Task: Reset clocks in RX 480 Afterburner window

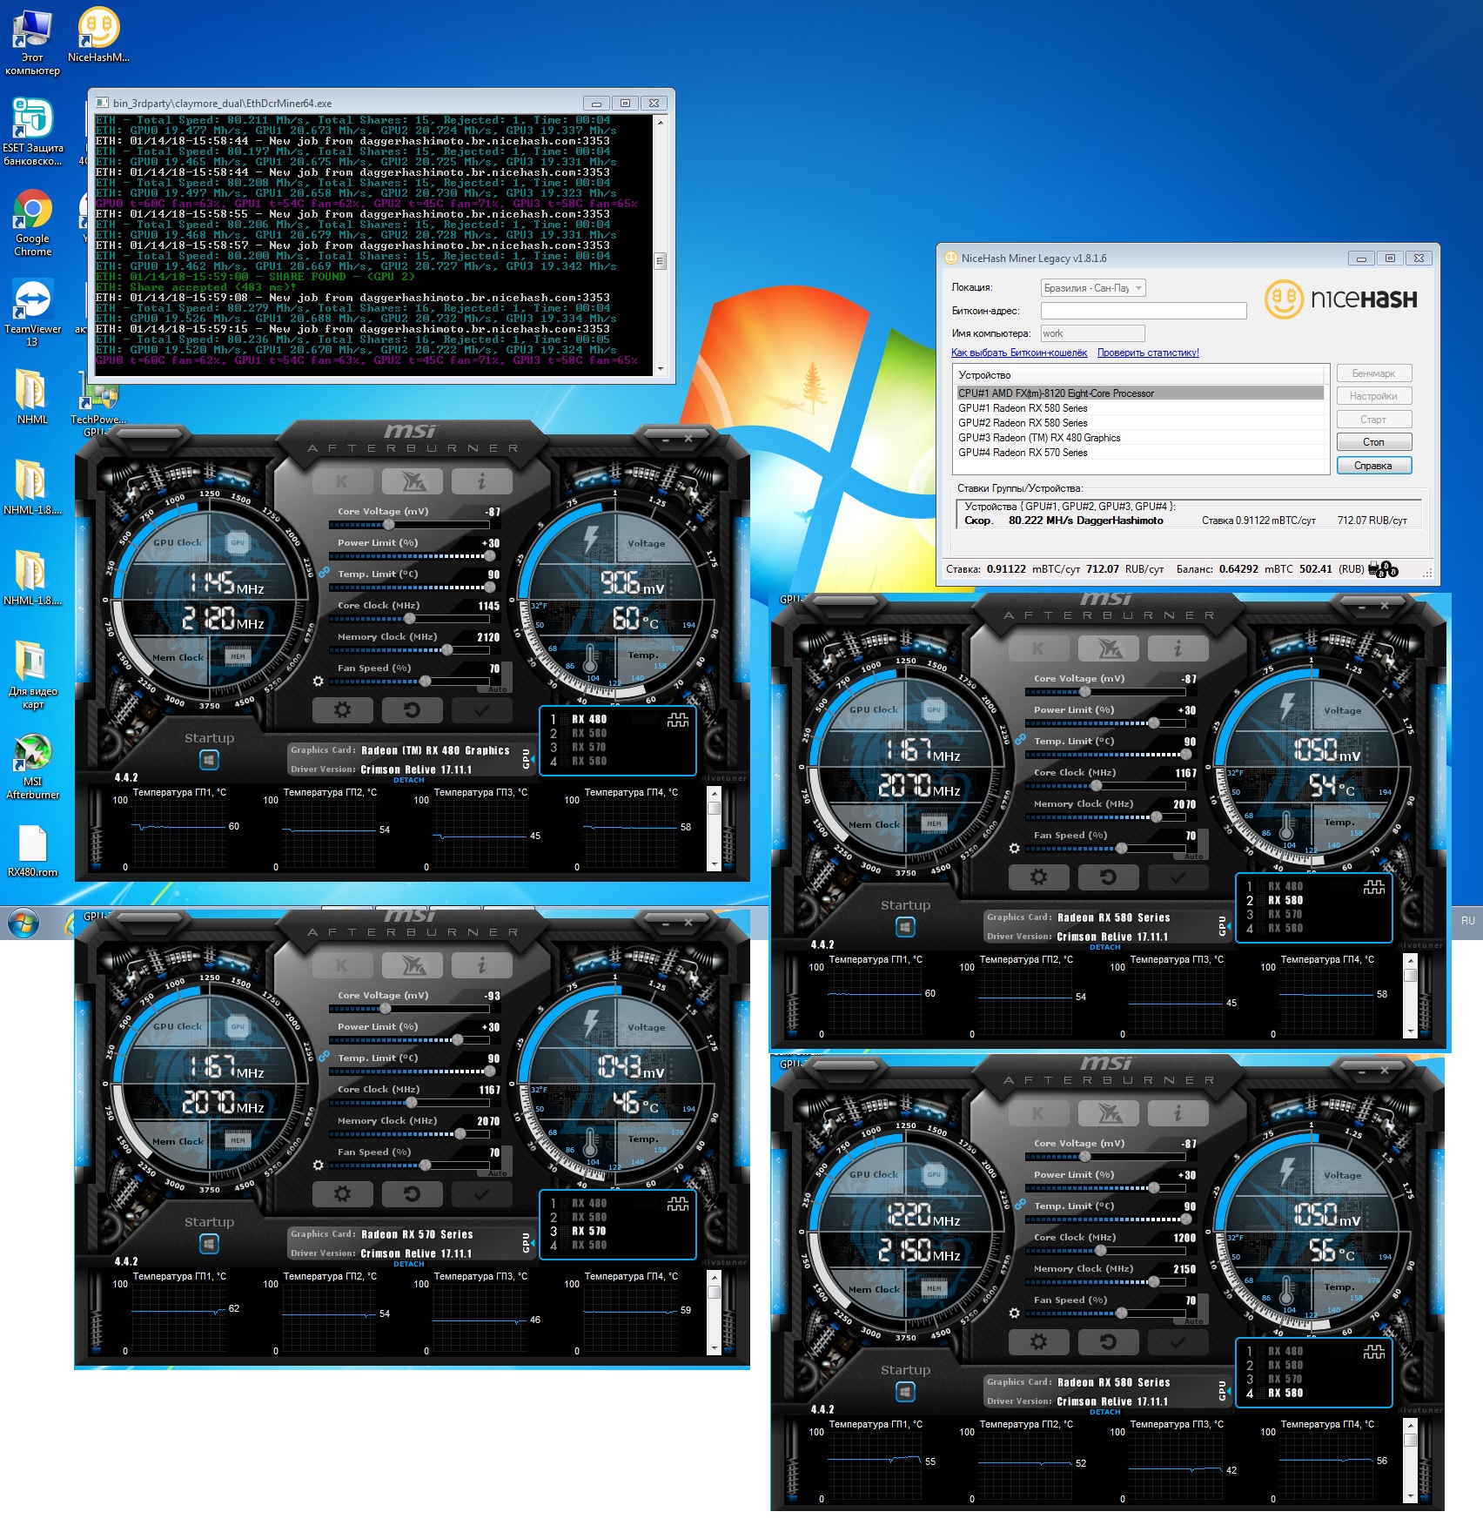Action: point(412,710)
